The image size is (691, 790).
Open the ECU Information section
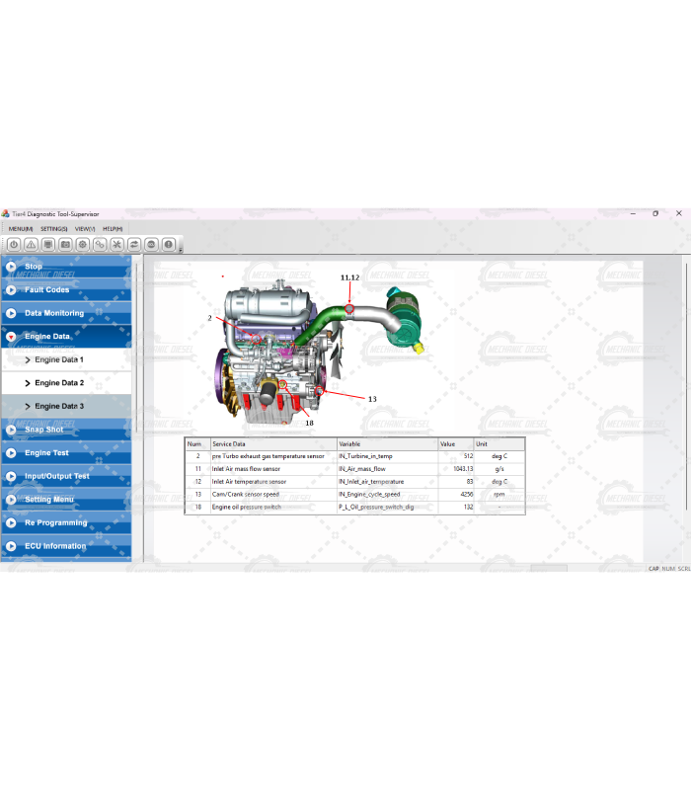[x=55, y=546]
